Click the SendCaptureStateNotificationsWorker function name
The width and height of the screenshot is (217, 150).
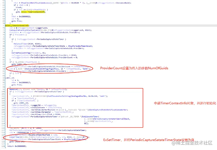click(108, 110)
